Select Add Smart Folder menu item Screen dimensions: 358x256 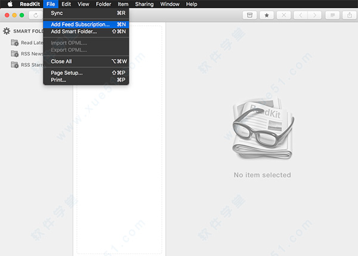point(86,32)
